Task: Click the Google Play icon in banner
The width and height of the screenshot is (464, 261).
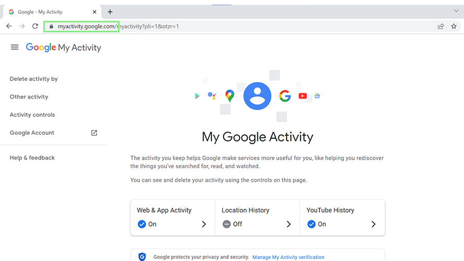Action: (x=197, y=96)
